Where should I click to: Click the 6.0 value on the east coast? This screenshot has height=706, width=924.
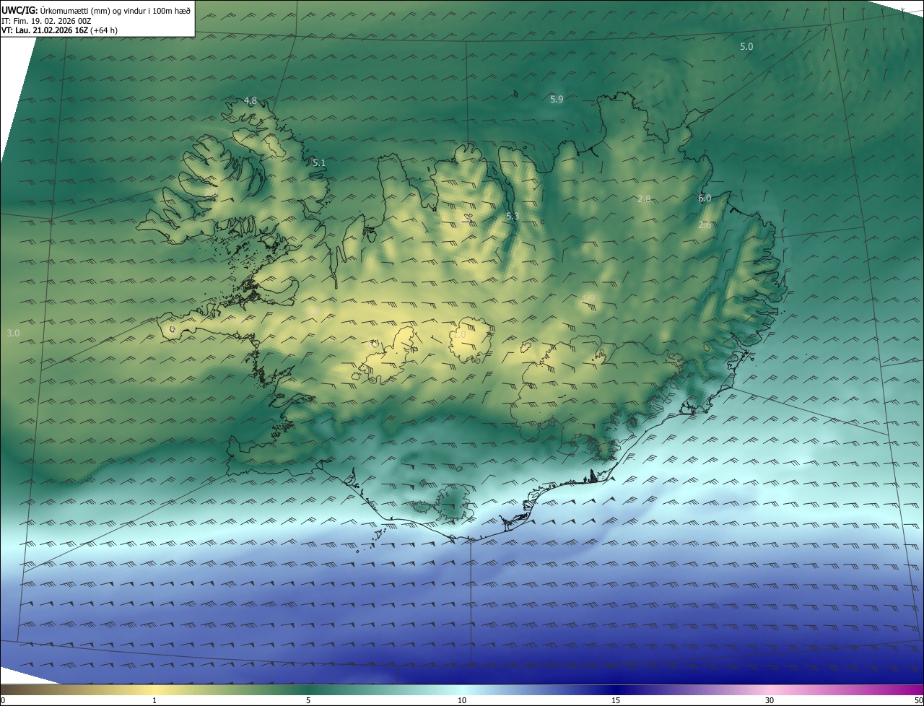click(705, 198)
